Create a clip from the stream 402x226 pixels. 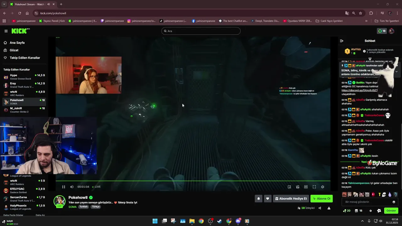297,187
